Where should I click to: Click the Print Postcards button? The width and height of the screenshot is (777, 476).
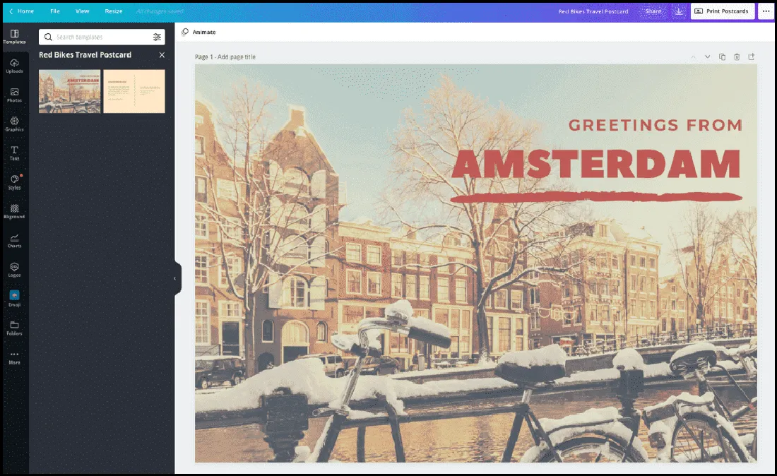coord(721,11)
